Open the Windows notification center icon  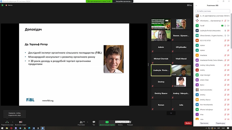tap(228, 128)
